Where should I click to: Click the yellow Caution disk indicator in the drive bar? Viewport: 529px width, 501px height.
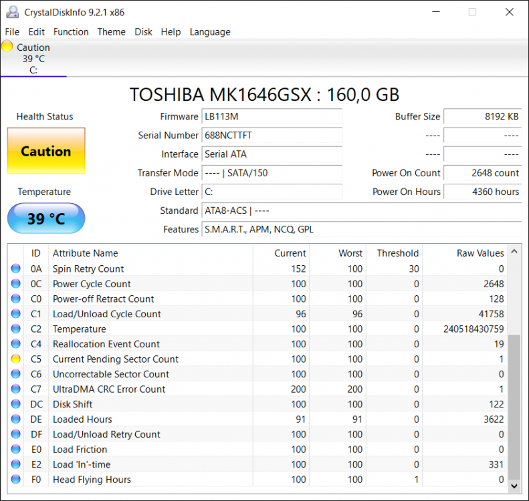click(x=7, y=47)
